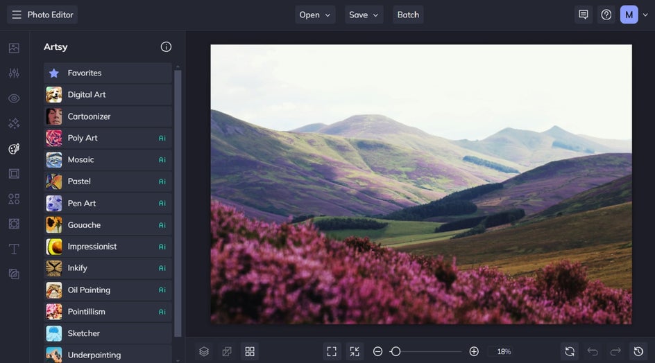Choose the Oil Painting effect
Screen dimensions: 655x363
(108, 290)
